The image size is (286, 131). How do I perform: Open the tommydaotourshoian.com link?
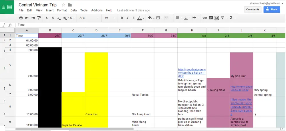(241, 88)
